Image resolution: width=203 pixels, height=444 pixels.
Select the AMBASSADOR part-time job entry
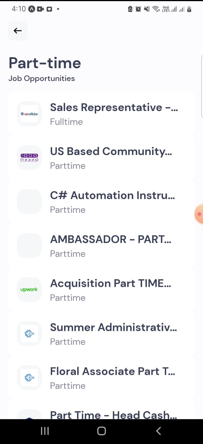point(113,245)
